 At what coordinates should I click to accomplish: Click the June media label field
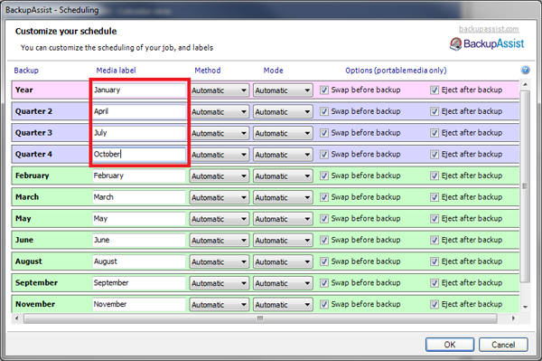pyautogui.click(x=139, y=241)
